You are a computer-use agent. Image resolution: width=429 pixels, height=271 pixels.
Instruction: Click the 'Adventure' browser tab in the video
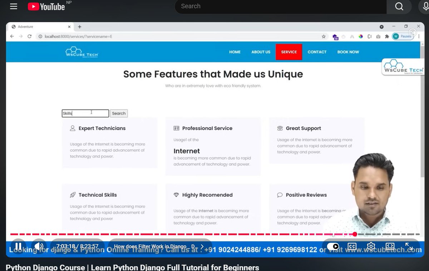click(x=40, y=27)
